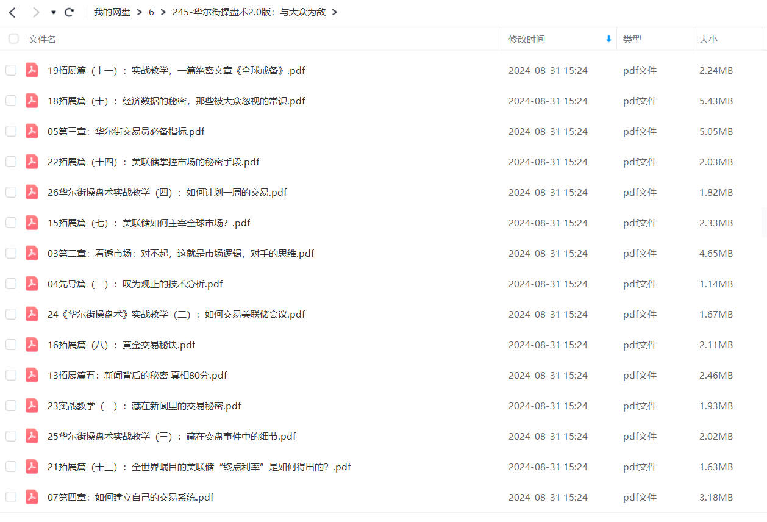Click PDF icon of 22拓展篇（十四）file
767x522 pixels.
[32, 162]
